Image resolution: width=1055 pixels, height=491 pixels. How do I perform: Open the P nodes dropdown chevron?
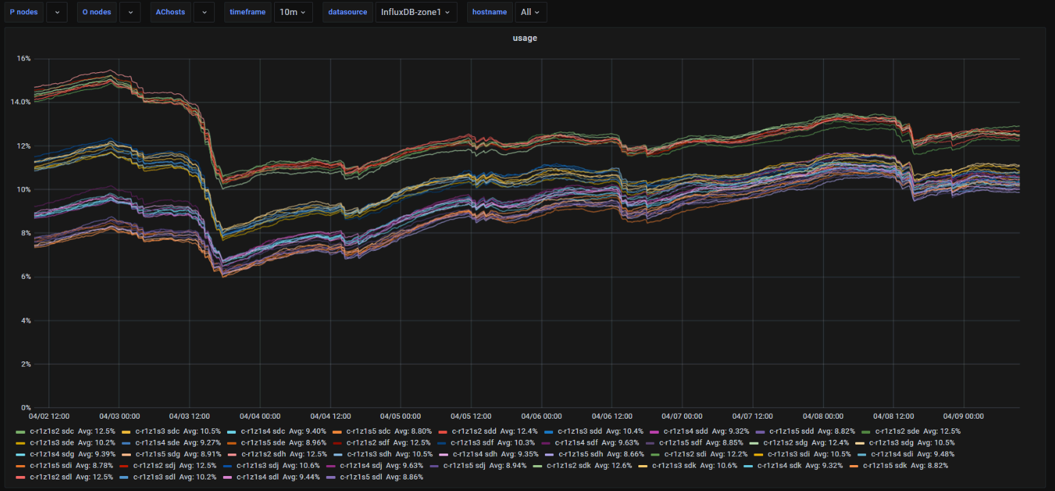click(57, 12)
